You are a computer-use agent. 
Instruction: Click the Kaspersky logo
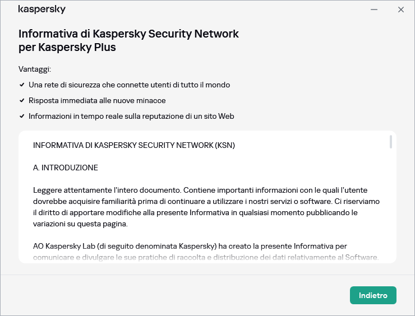[x=42, y=10]
